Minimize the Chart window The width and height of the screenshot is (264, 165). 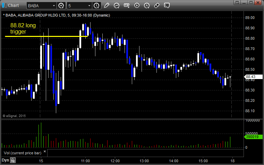coord(244,2)
